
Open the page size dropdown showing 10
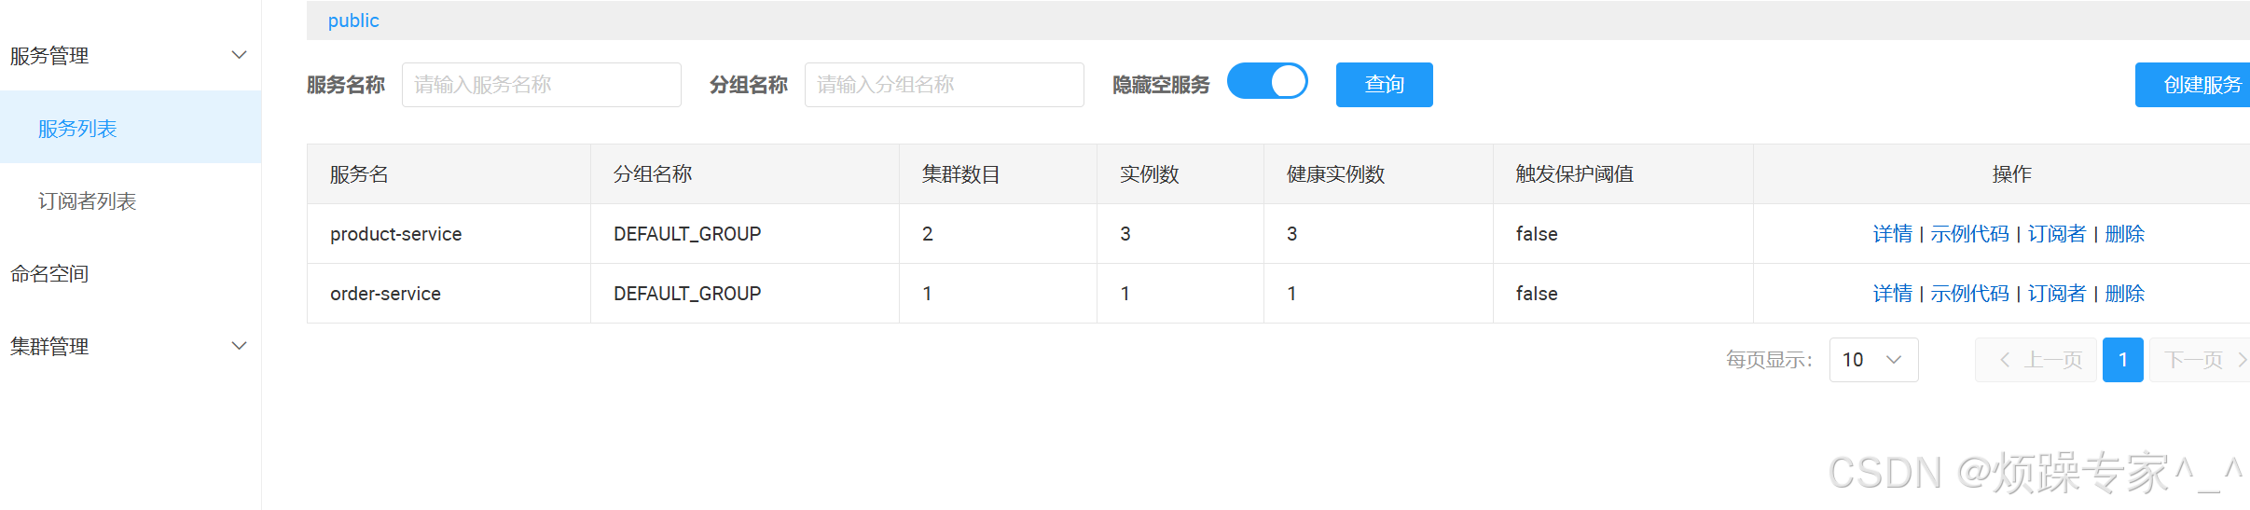pyautogui.click(x=1873, y=360)
